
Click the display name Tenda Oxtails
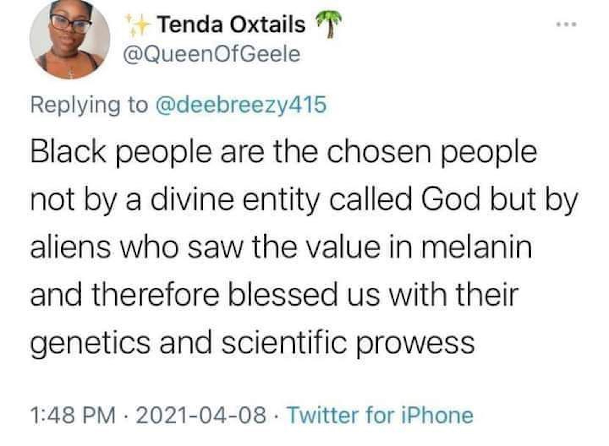coord(232,25)
